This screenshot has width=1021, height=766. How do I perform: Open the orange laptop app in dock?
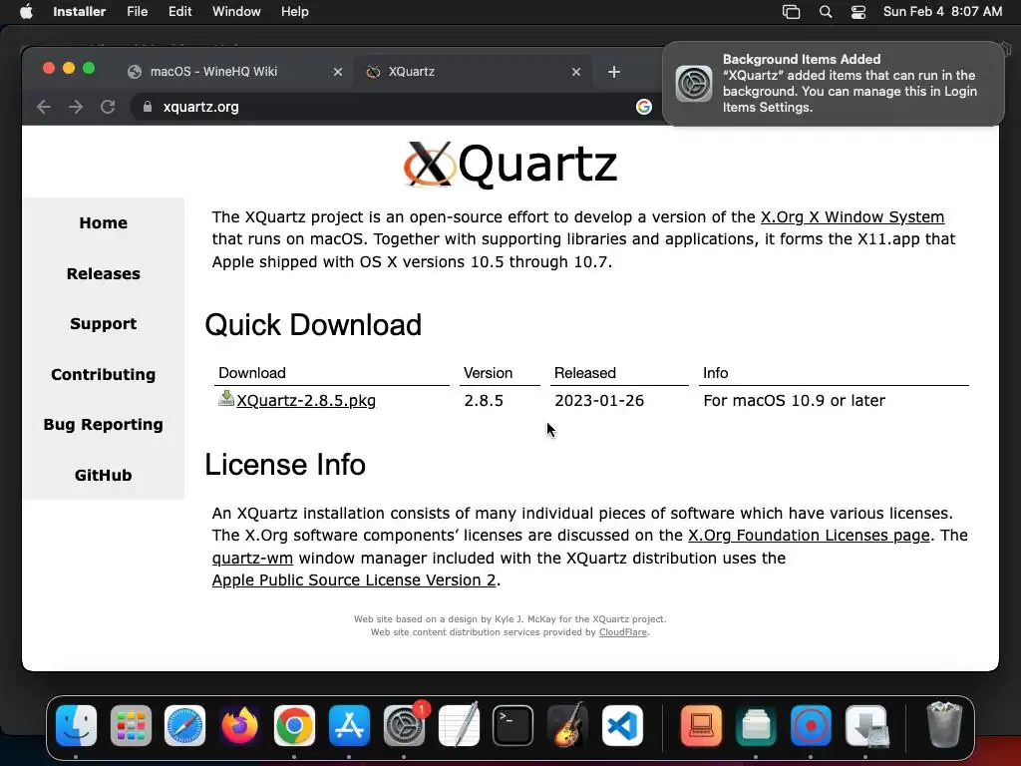(x=701, y=726)
